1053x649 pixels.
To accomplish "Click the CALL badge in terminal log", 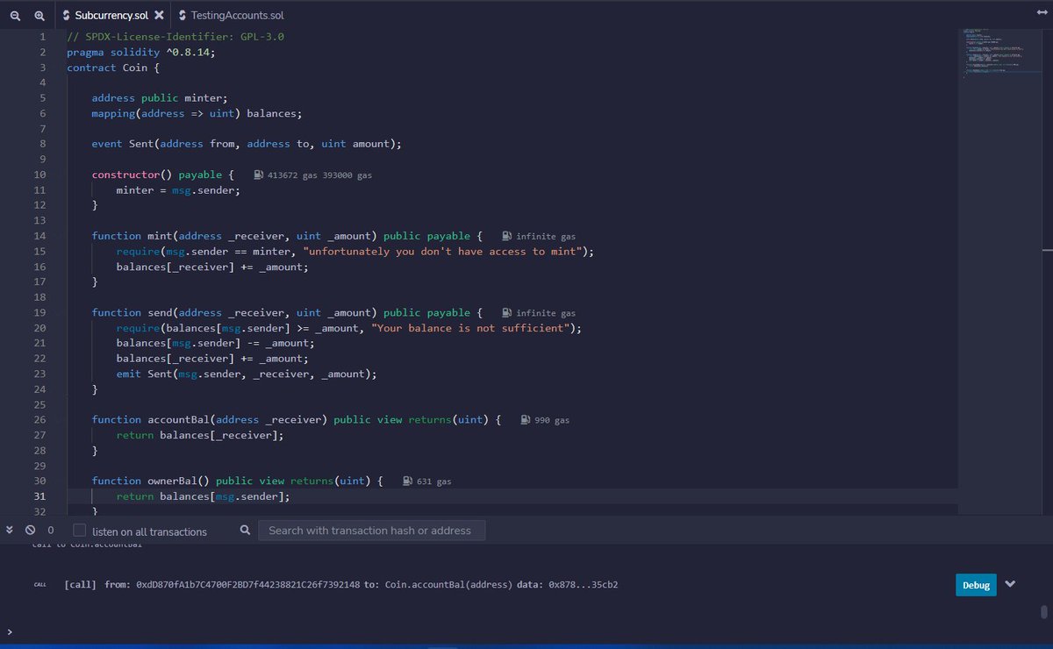I will click(39, 585).
